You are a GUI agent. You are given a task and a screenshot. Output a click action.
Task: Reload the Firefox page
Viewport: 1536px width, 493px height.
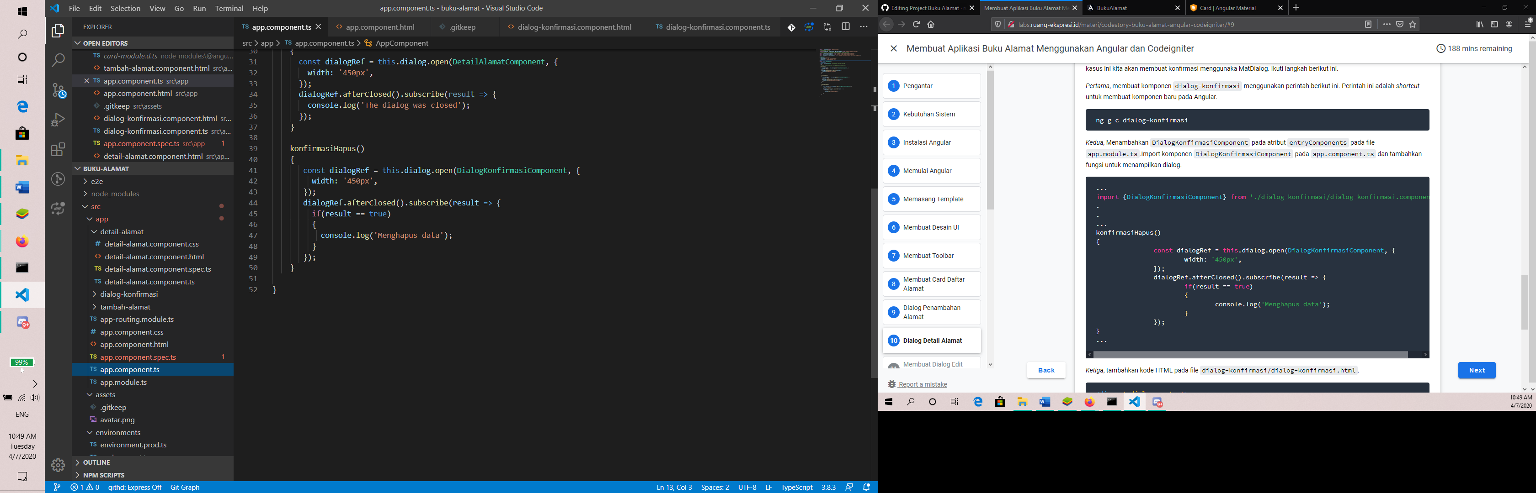coord(916,24)
